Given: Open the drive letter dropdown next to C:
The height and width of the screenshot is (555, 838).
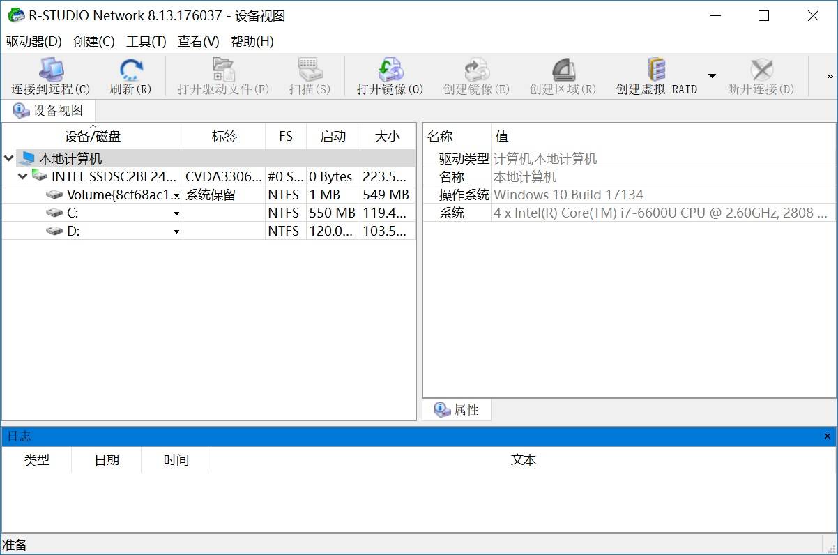Looking at the screenshot, I should tap(176, 213).
